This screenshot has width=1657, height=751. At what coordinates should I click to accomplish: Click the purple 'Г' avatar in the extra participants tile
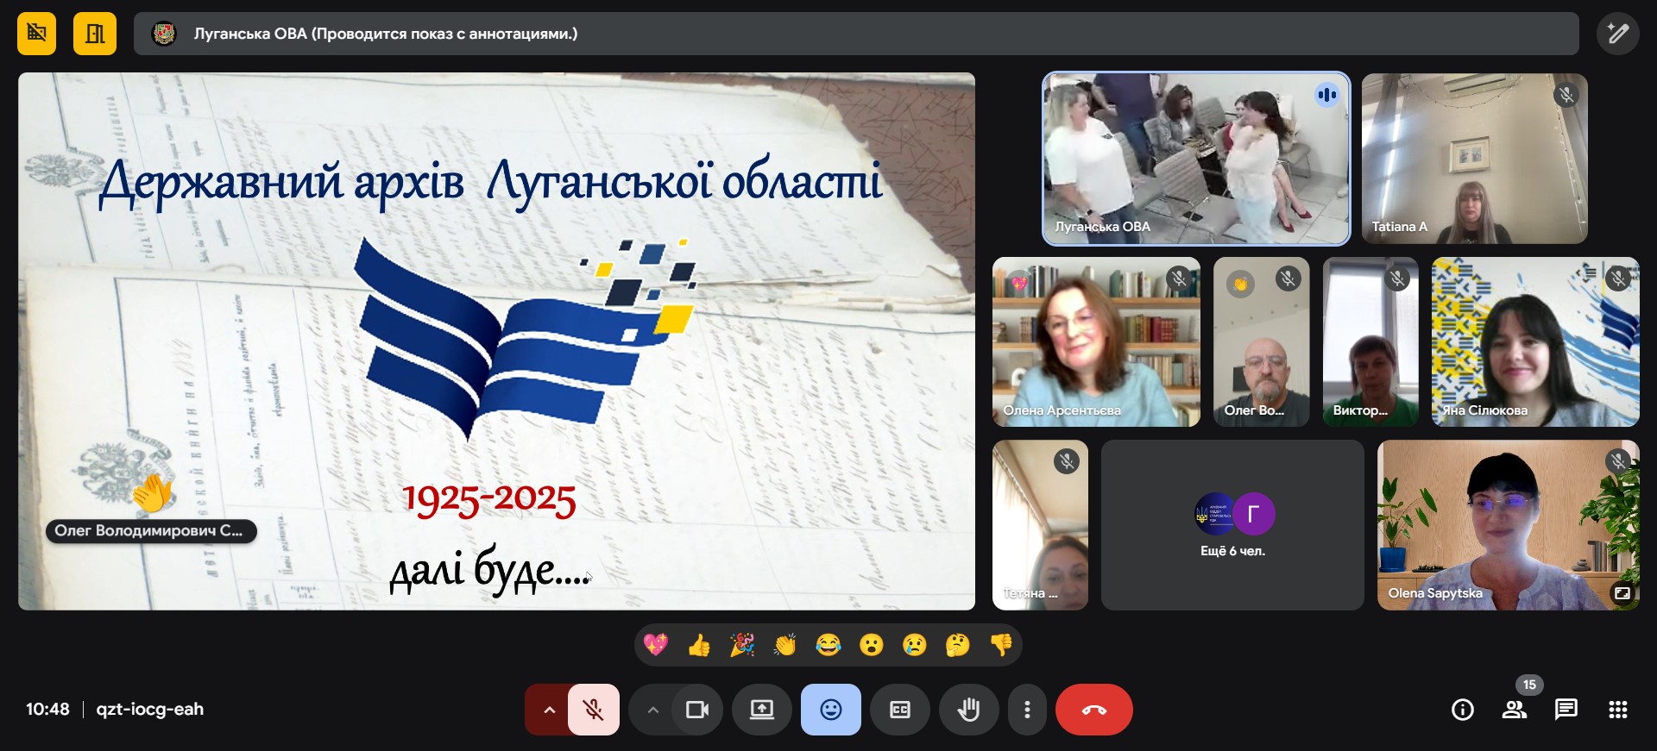(1254, 515)
